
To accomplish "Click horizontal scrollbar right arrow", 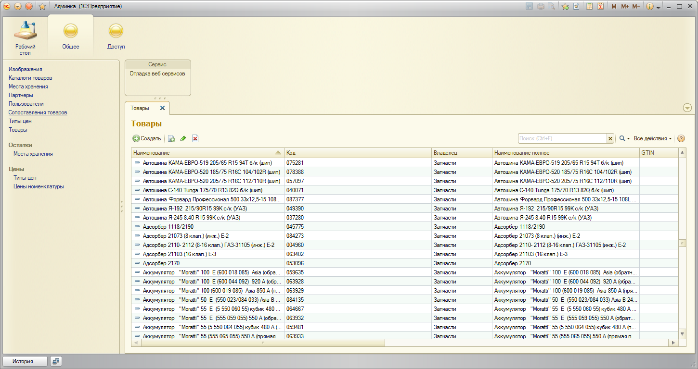I will click(674, 343).
